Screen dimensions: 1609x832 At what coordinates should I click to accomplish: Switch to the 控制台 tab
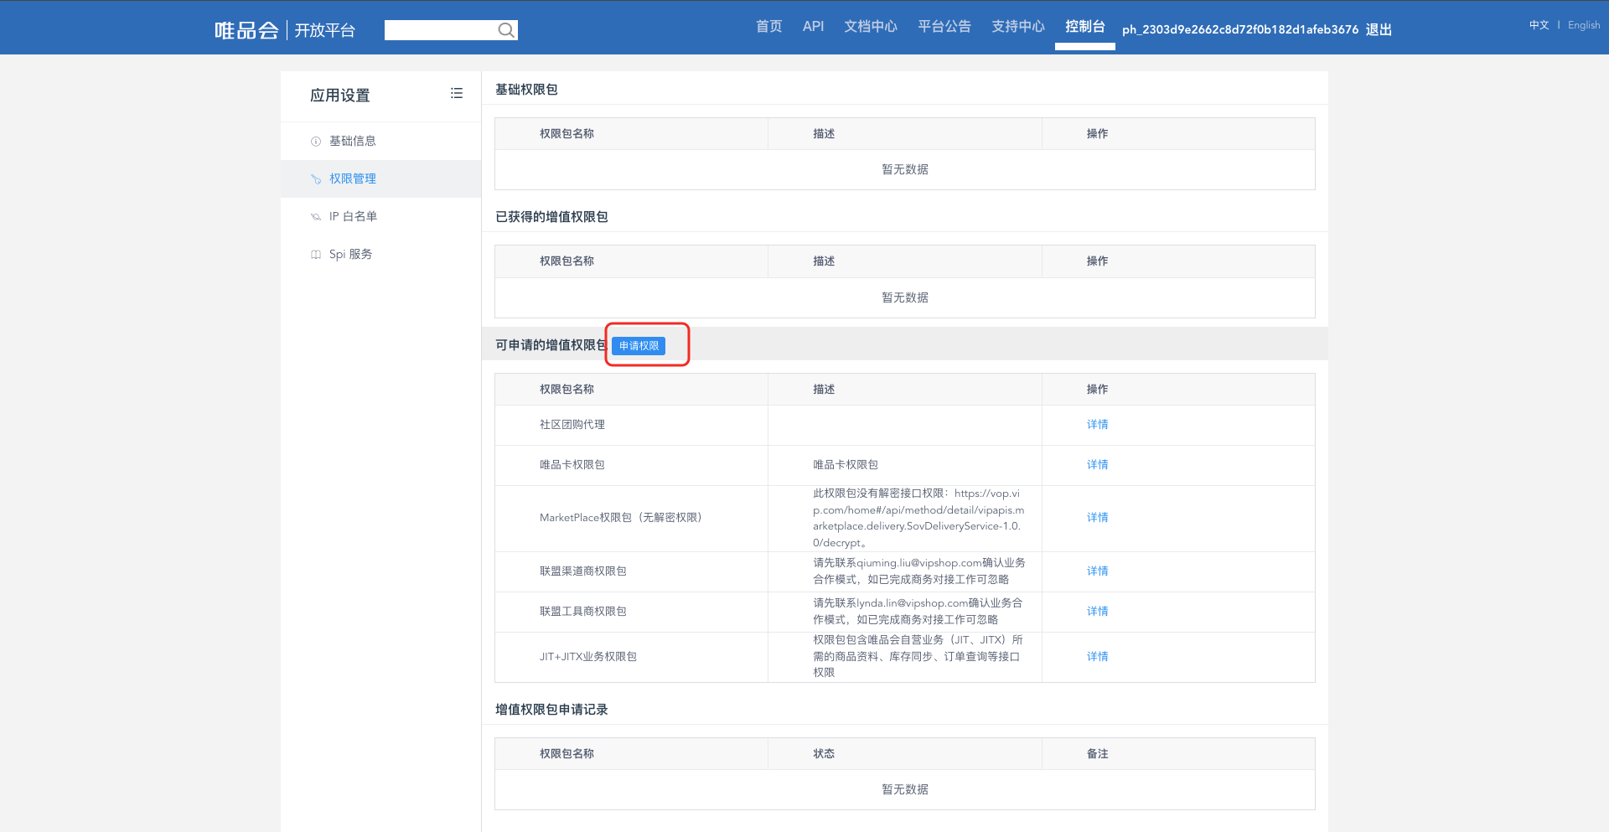(x=1084, y=27)
